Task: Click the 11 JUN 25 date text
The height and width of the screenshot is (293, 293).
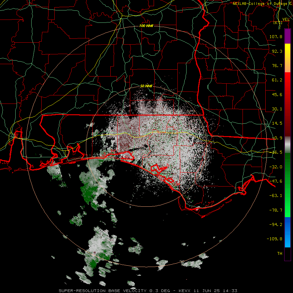Action: point(206,291)
